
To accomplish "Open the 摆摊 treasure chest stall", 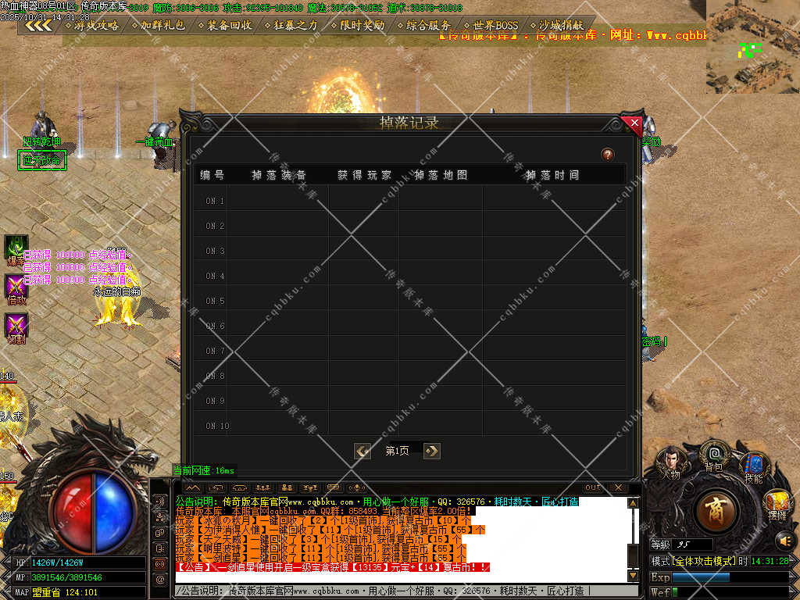I will coord(777,503).
